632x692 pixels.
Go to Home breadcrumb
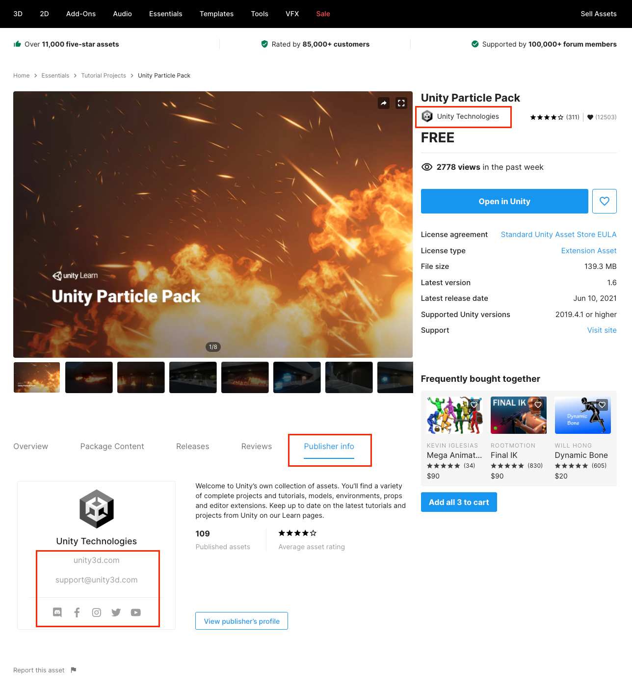coord(22,76)
